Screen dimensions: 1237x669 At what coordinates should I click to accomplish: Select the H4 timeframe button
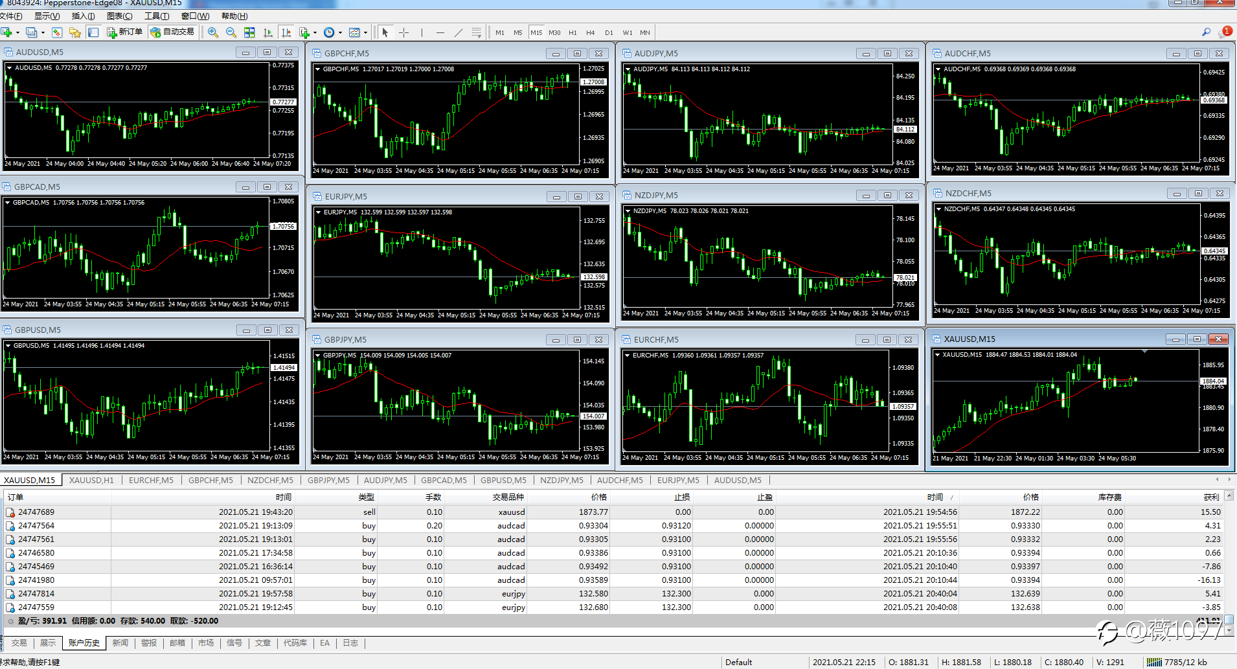[590, 32]
